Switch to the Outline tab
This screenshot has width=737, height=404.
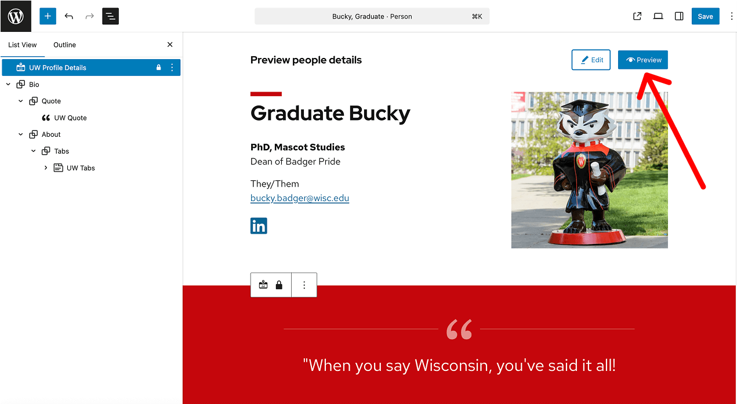coord(64,45)
